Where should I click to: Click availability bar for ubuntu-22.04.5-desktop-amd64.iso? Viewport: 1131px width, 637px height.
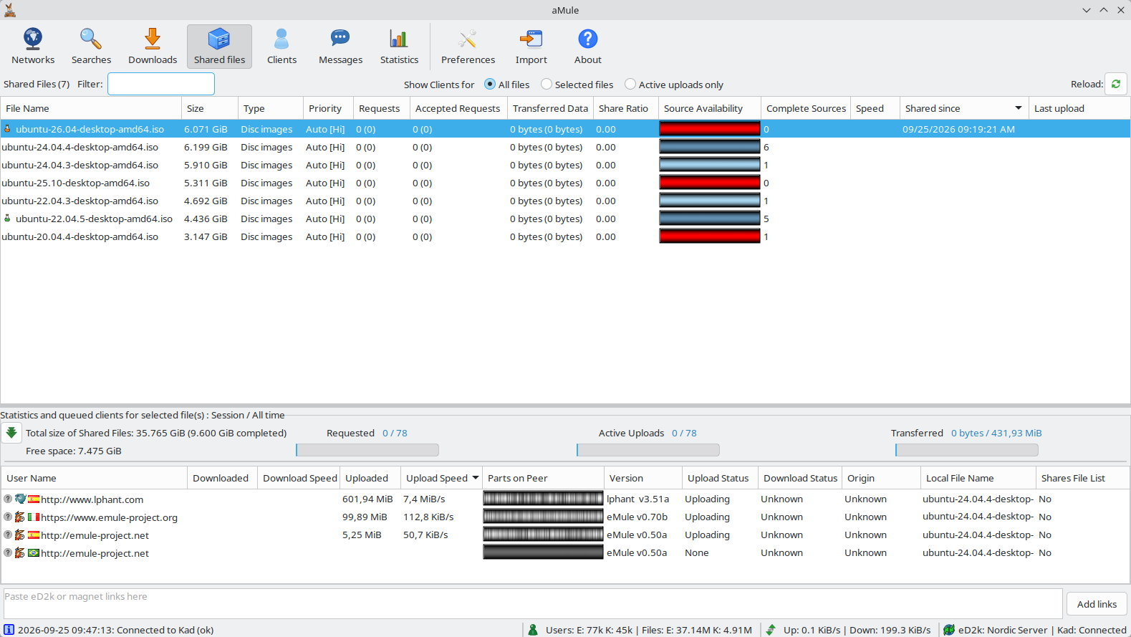pyautogui.click(x=710, y=219)
